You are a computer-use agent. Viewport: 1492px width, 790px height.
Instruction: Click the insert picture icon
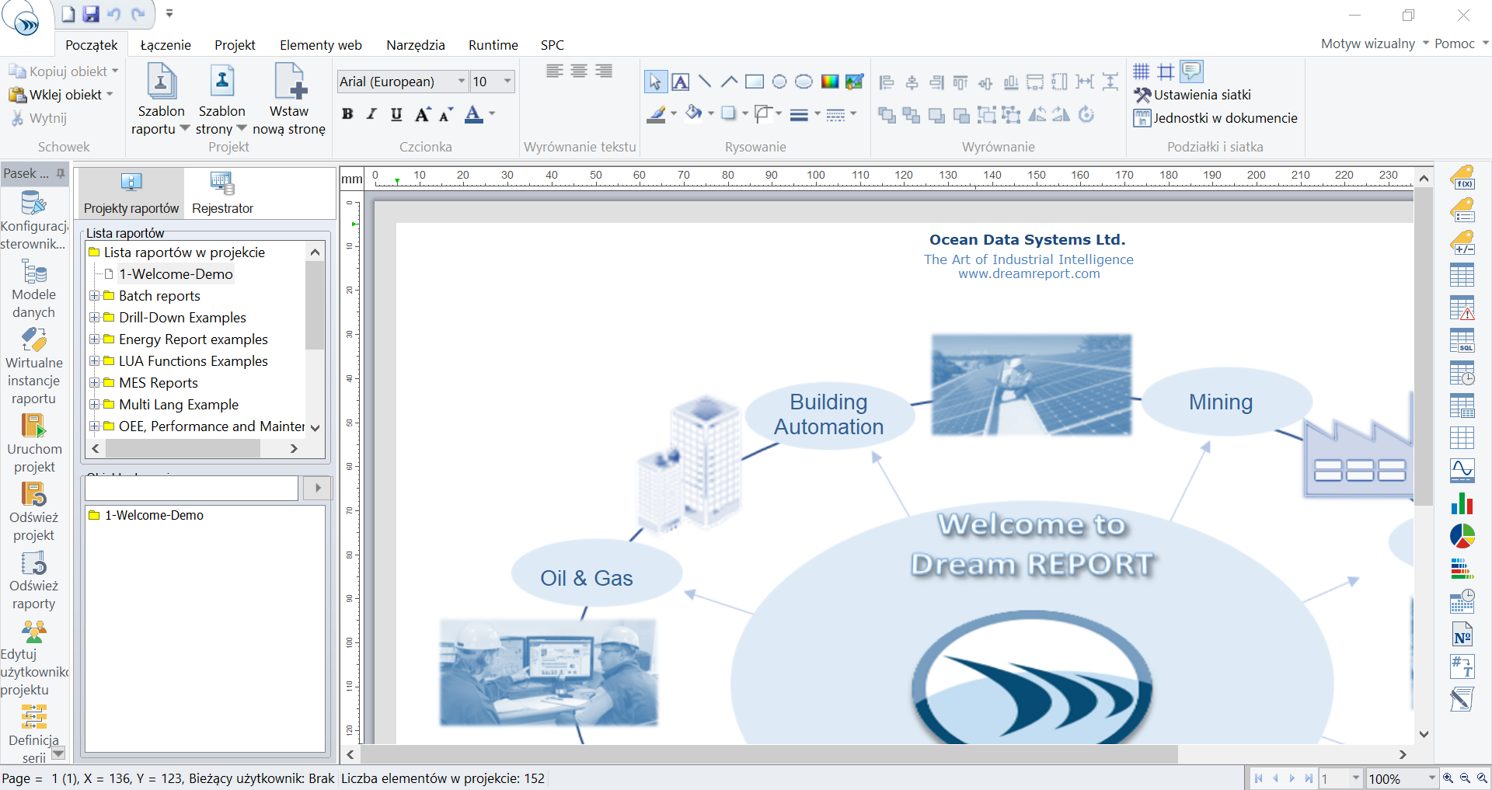[854, 82]
